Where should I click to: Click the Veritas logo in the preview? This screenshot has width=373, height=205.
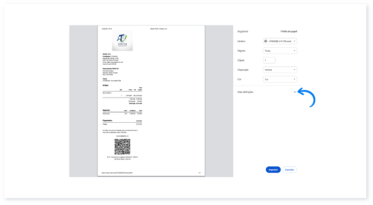[x=122, y=40]
